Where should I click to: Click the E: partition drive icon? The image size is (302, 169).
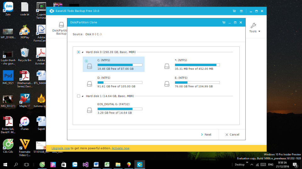pos(167,84)
